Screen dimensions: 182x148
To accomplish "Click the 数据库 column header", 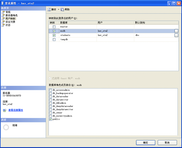I will pyautogui.click(x=78, y=23).
